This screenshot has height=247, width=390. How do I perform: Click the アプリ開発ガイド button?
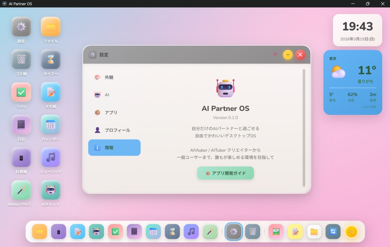pos(225,173)
